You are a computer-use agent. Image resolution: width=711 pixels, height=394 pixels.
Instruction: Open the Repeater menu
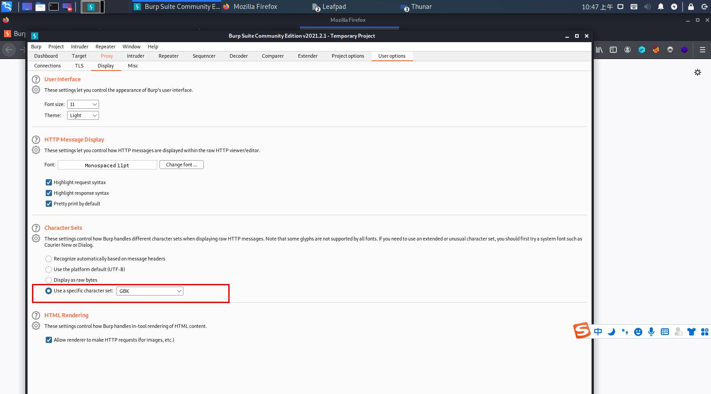[x=105, y=47]
